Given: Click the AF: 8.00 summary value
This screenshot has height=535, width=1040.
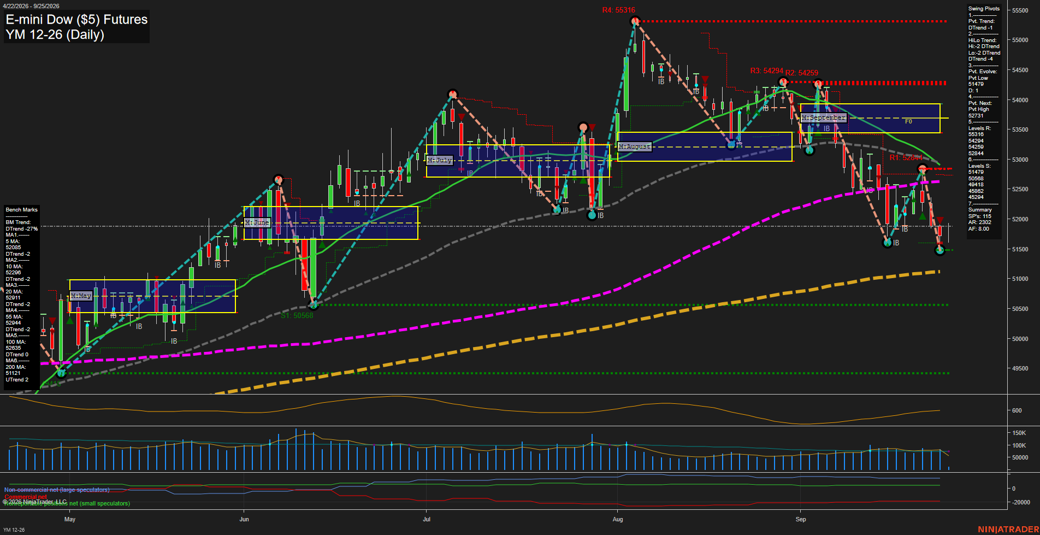Looking at the screenshot, I should (x=978, y=229).
